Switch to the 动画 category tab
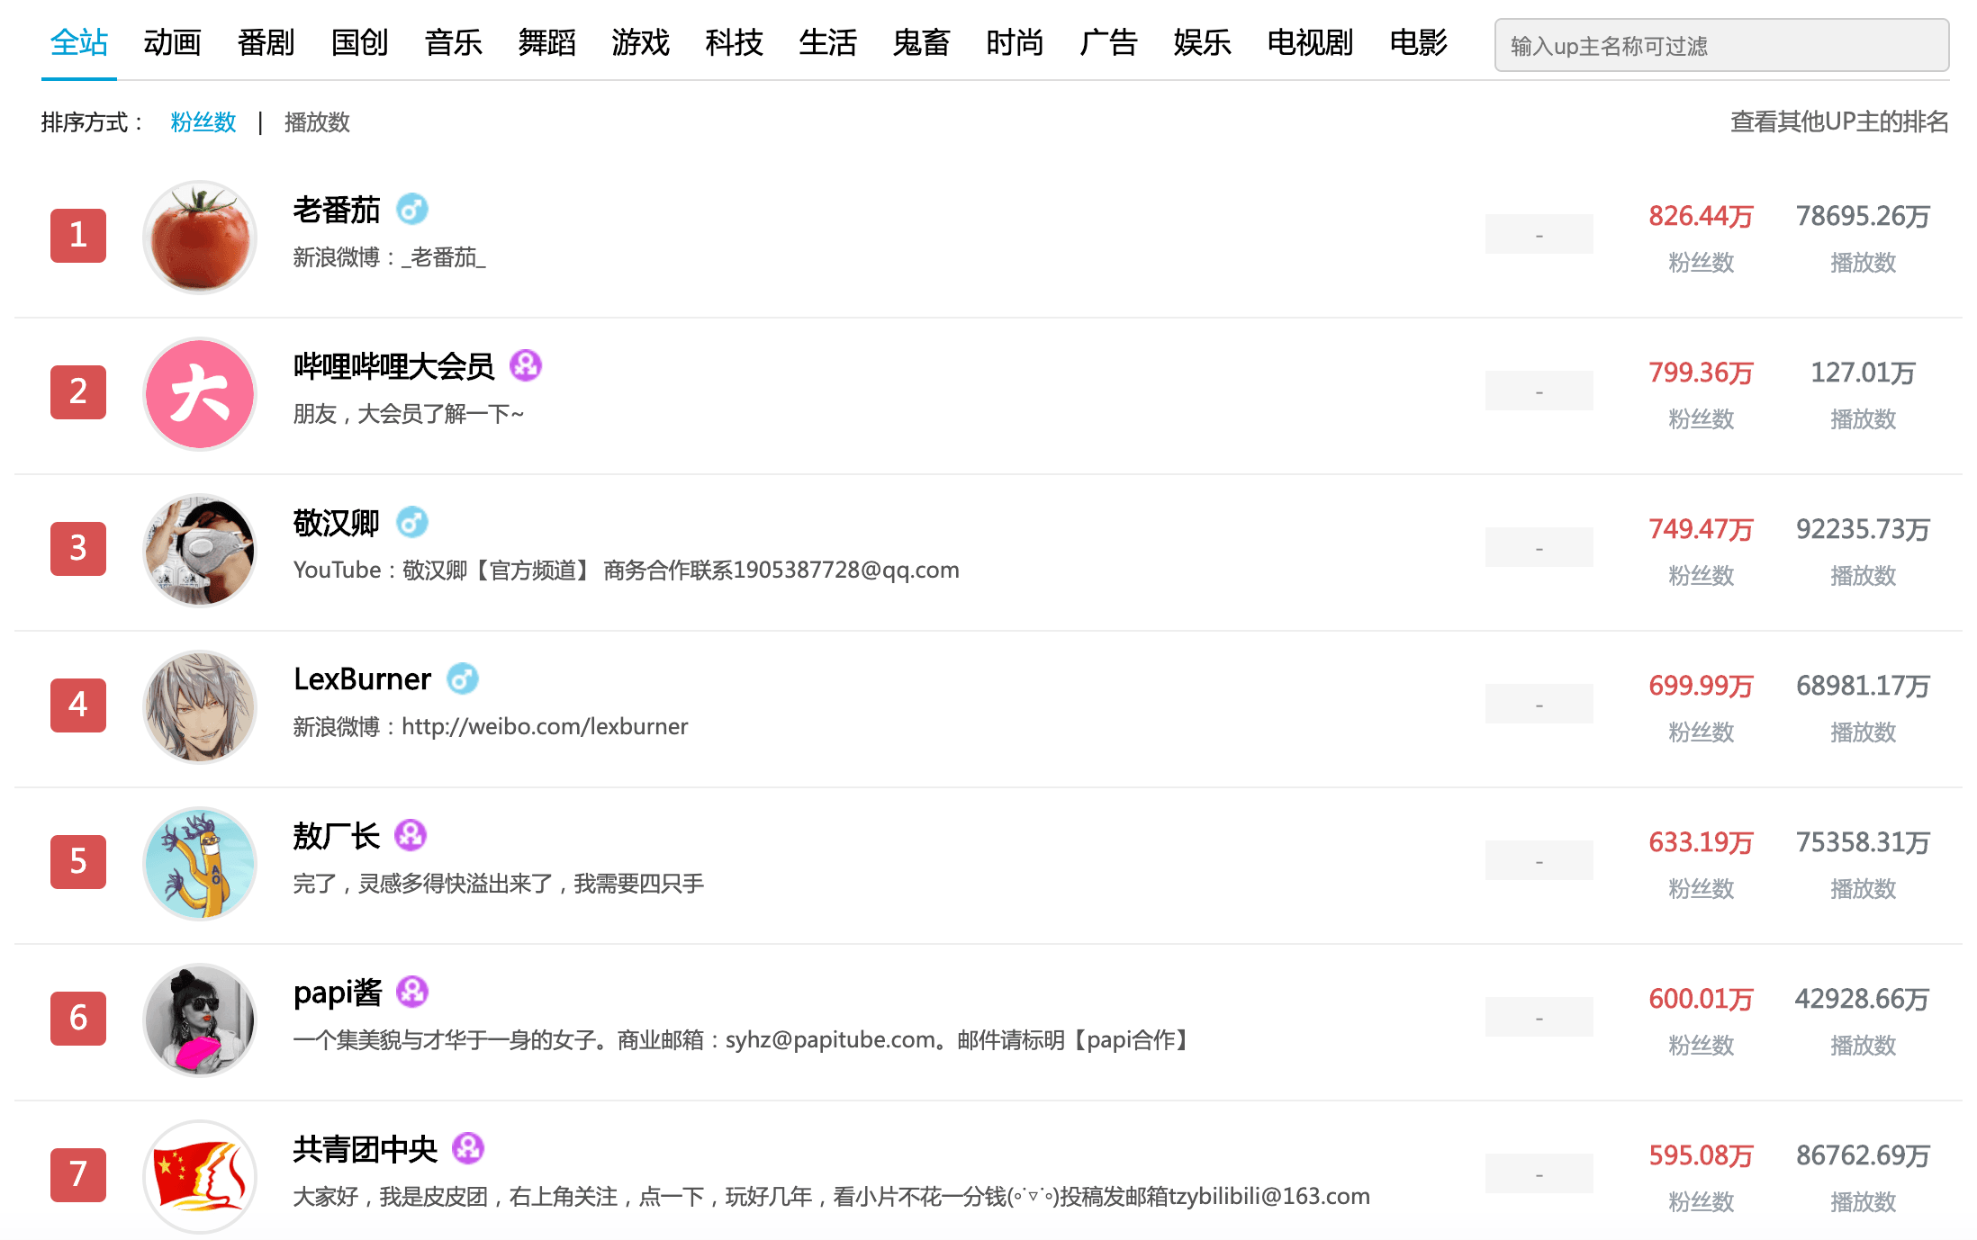1977x1240 pixels. 172,42
